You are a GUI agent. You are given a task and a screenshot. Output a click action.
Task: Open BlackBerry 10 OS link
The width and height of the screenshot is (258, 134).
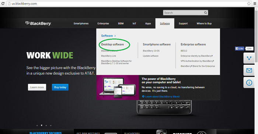151,51
